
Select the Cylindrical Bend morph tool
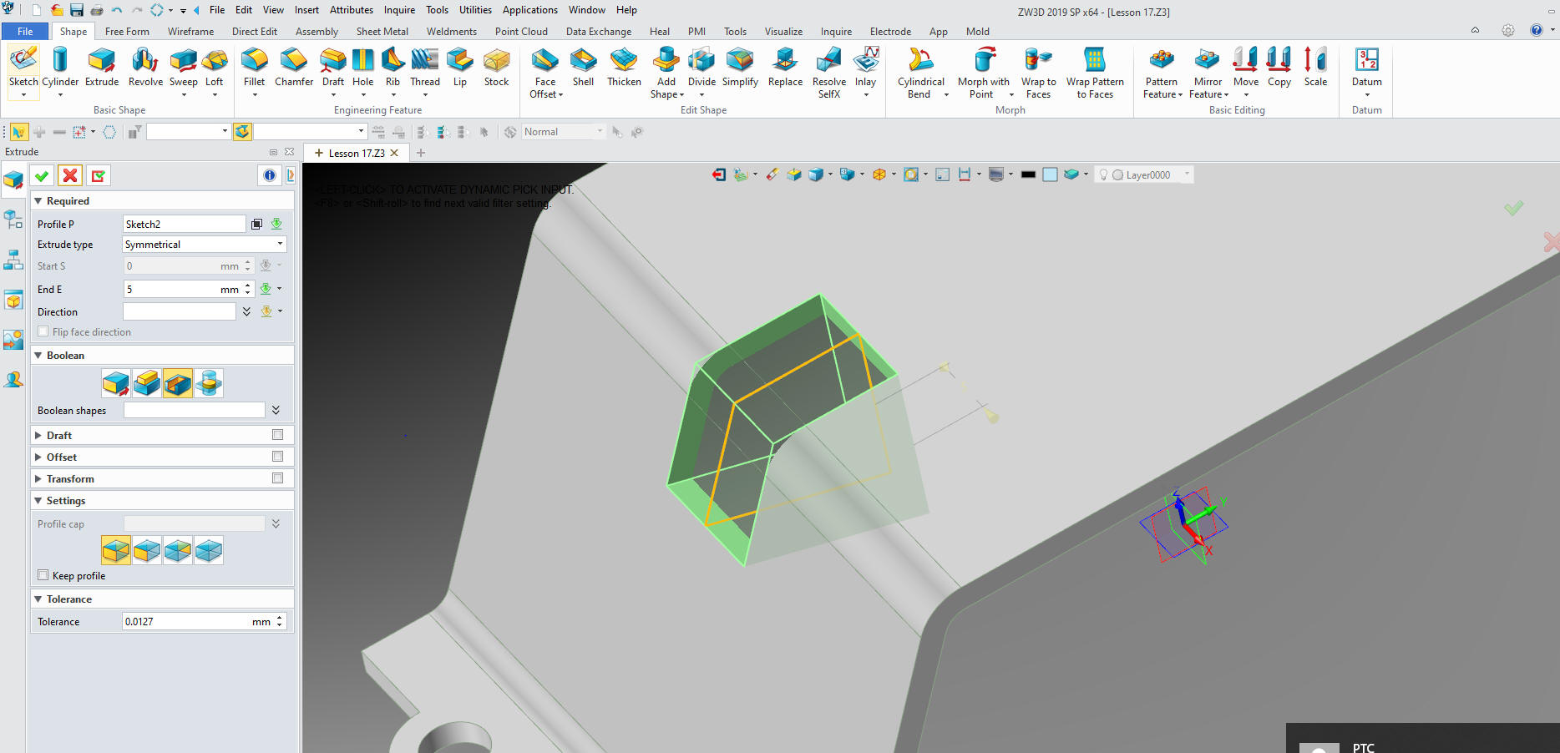pos(921,73)
